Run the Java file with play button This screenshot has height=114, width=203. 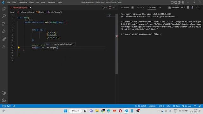[x=104, y=8]
